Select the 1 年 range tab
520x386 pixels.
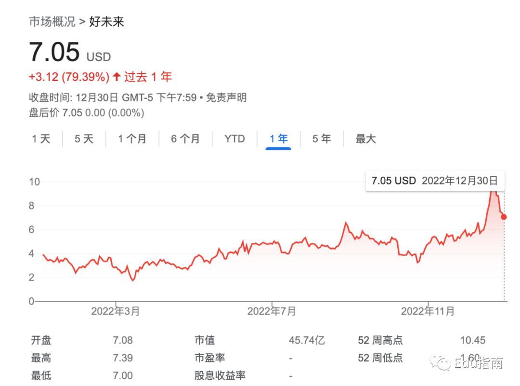[x=279, y=139]
